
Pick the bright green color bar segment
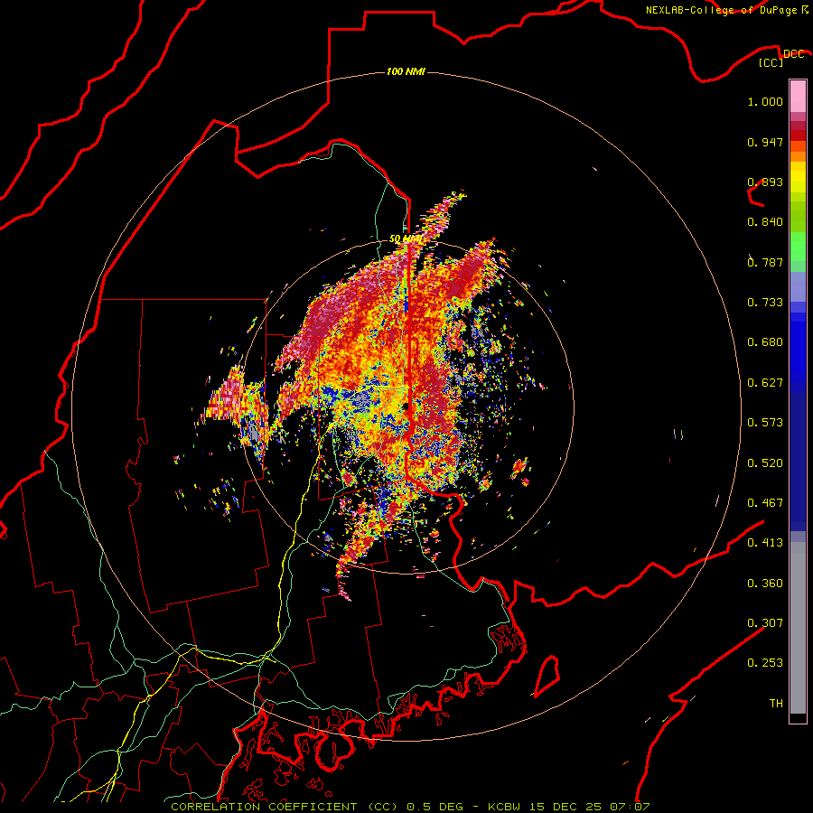pos(798,247)
